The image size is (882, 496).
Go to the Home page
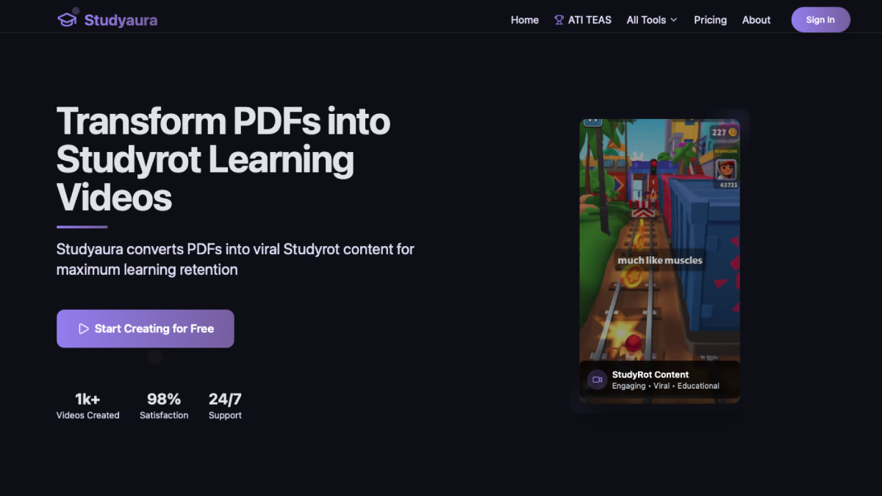(524, 20)
